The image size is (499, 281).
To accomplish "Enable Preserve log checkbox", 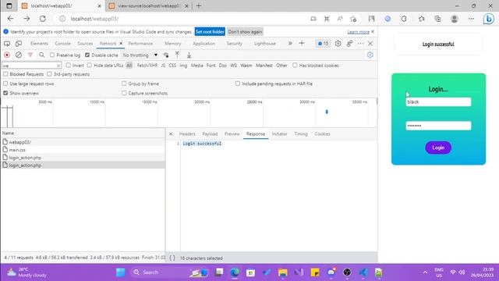I will pos(52,55).
